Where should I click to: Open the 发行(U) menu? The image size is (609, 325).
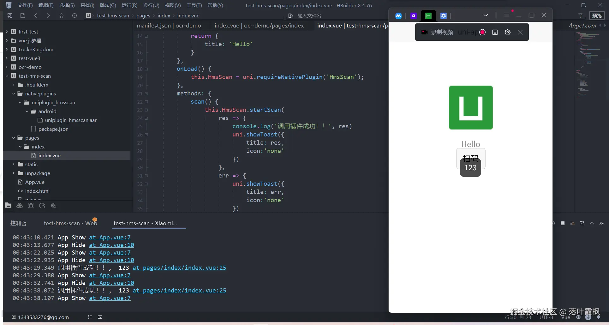151,5
